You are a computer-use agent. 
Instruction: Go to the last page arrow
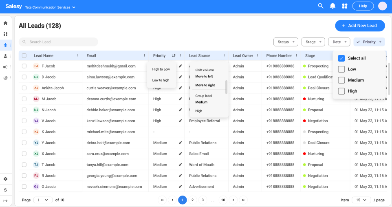pos(243,200)
